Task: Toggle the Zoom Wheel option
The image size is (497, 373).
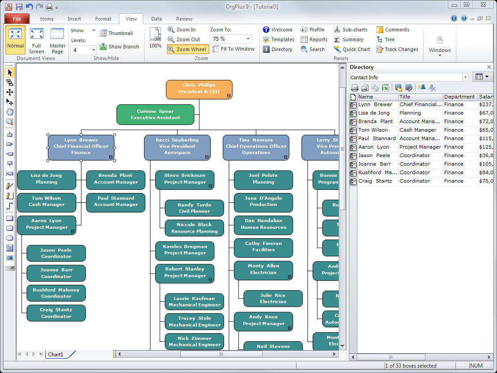Action: pos(187,49)
